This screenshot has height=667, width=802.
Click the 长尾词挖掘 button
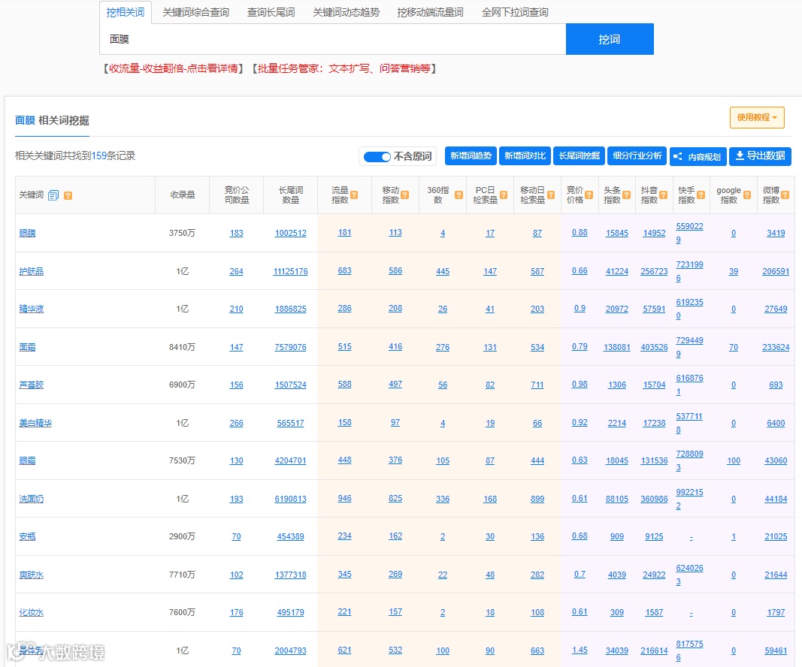click(579, 156)
